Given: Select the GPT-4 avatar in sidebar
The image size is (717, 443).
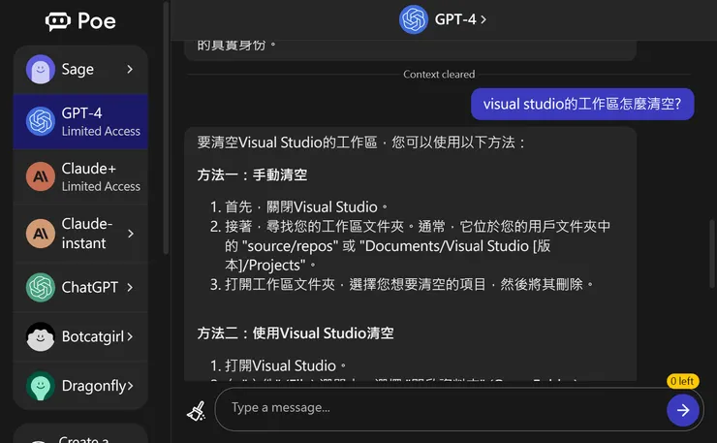Looking at the screenshot, I should [41, 121].
